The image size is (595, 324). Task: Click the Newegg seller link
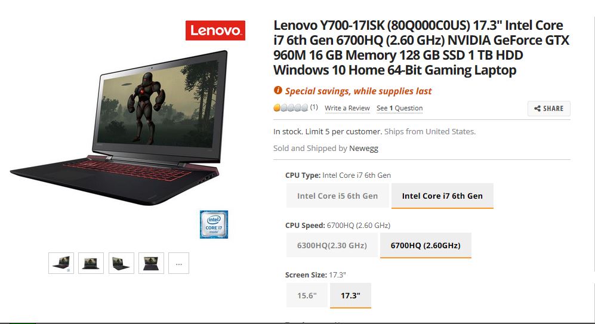(x=363, y=149)
